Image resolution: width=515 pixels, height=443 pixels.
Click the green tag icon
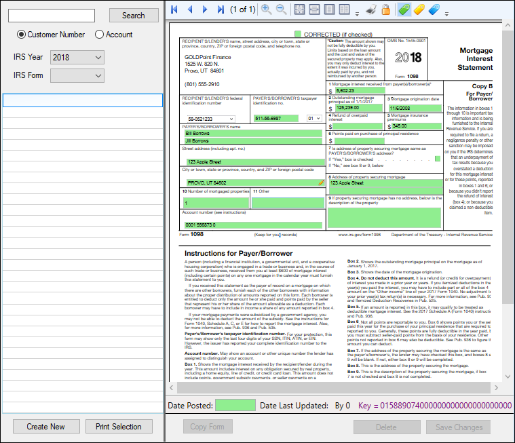[x=404, y=9]
